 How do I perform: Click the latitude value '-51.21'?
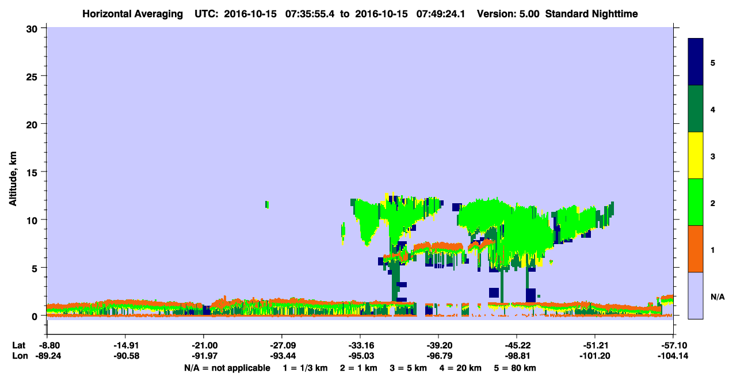click(x=595, y=345)
